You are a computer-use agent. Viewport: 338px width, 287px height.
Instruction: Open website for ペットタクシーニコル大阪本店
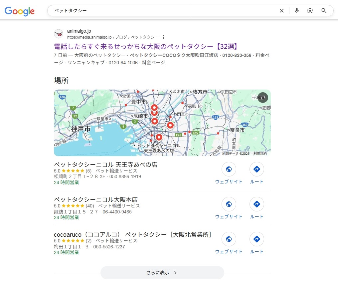click(x=229, y=204)
